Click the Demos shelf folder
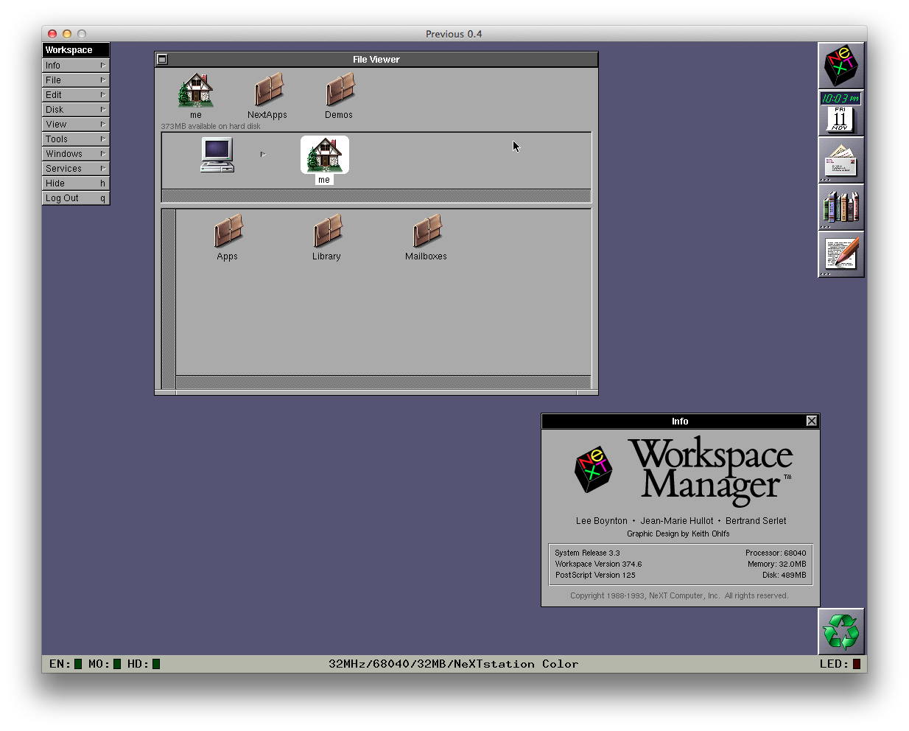Viewport: 909px width, 731px height. tap(340, 89)
